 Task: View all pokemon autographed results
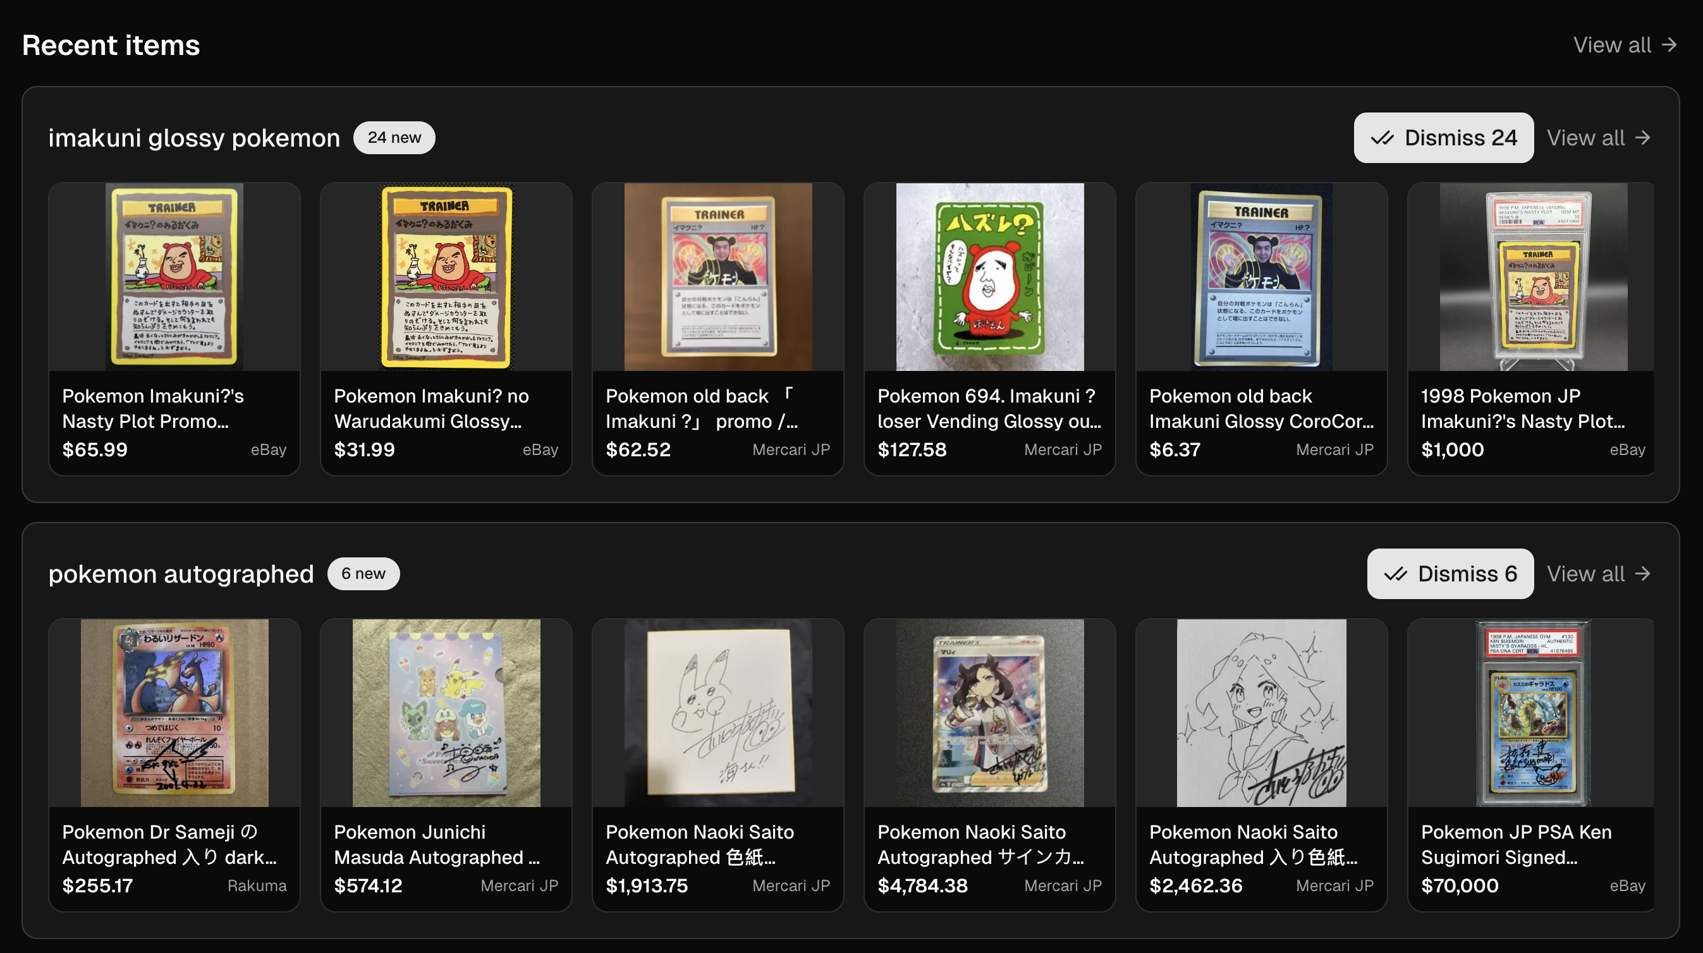coord(1599,574)
